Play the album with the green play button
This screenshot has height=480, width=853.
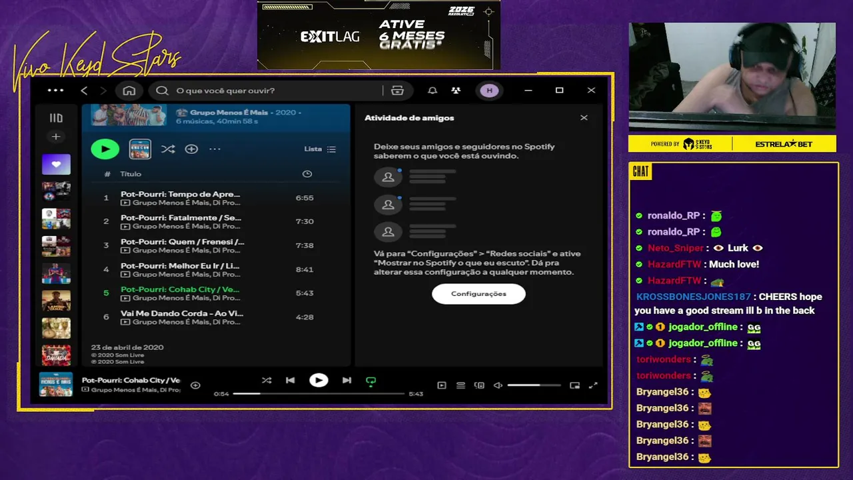(105, 149)
